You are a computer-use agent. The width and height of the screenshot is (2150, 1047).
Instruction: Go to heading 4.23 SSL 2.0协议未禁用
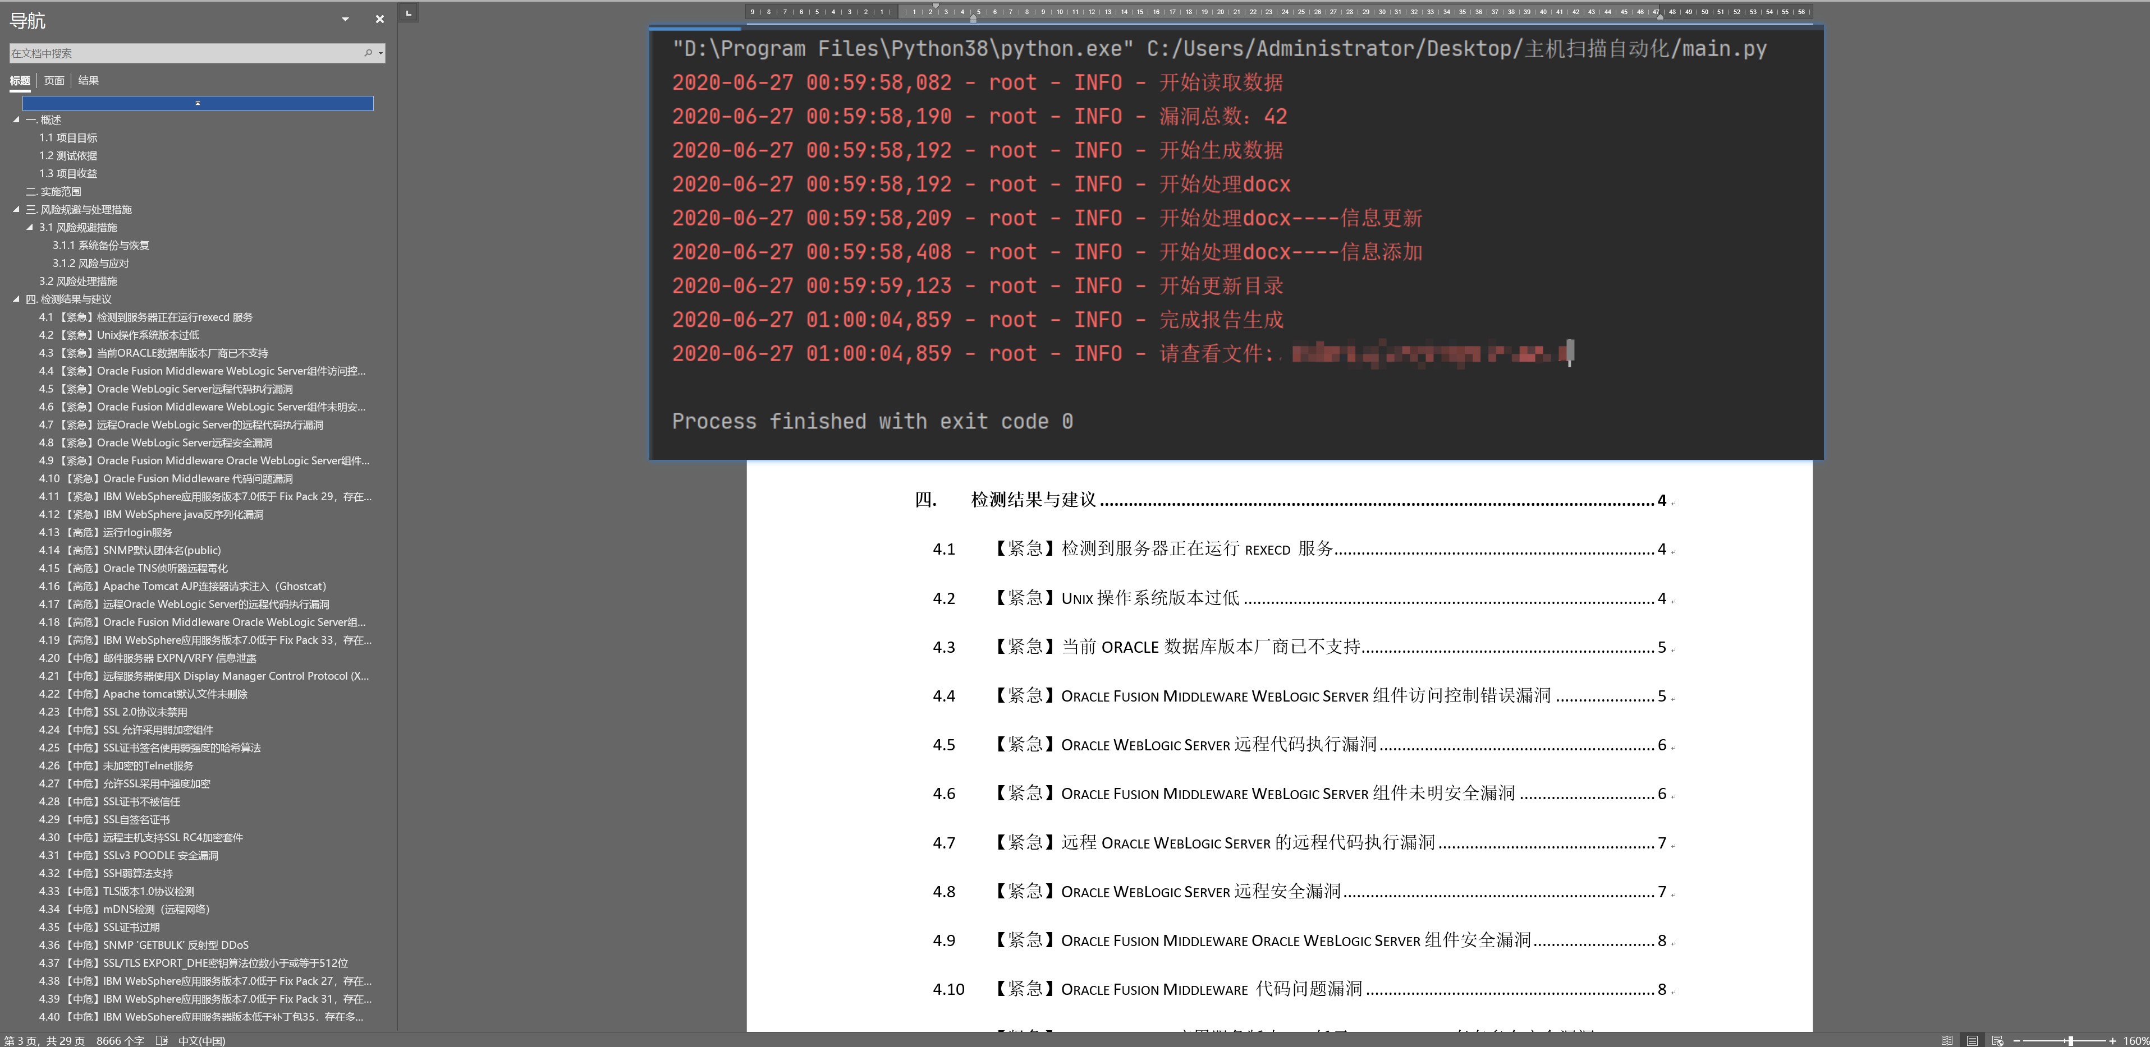click(x=113, y=712)
